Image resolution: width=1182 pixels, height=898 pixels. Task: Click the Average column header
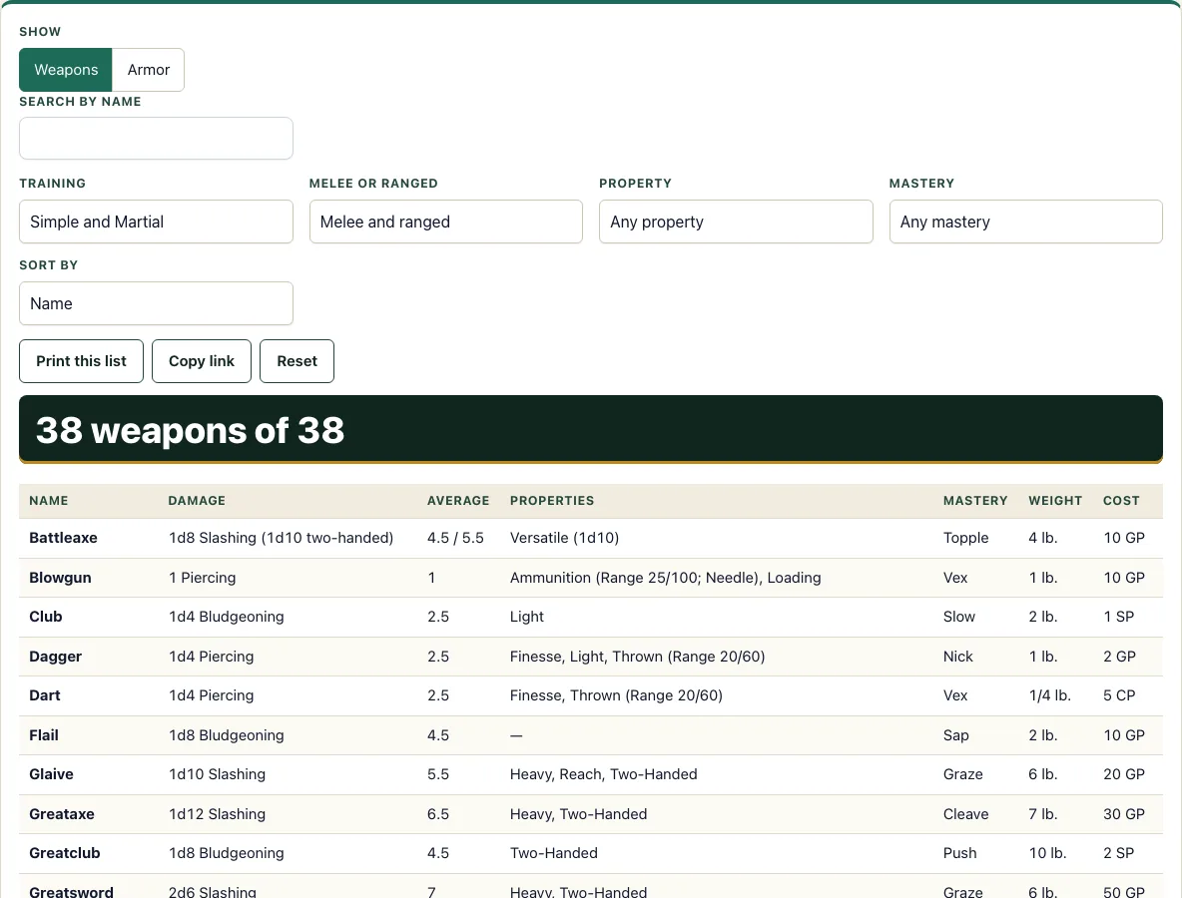click(x=458, y=501)
